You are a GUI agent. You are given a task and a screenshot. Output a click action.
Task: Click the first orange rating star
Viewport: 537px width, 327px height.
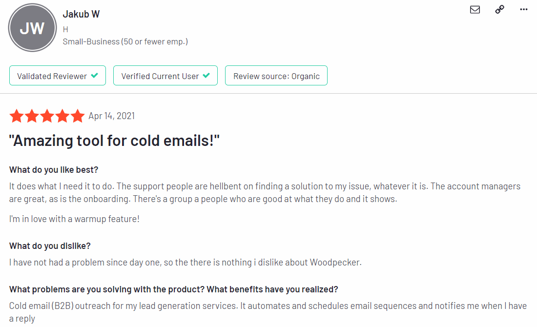click(x=17, y=116)
